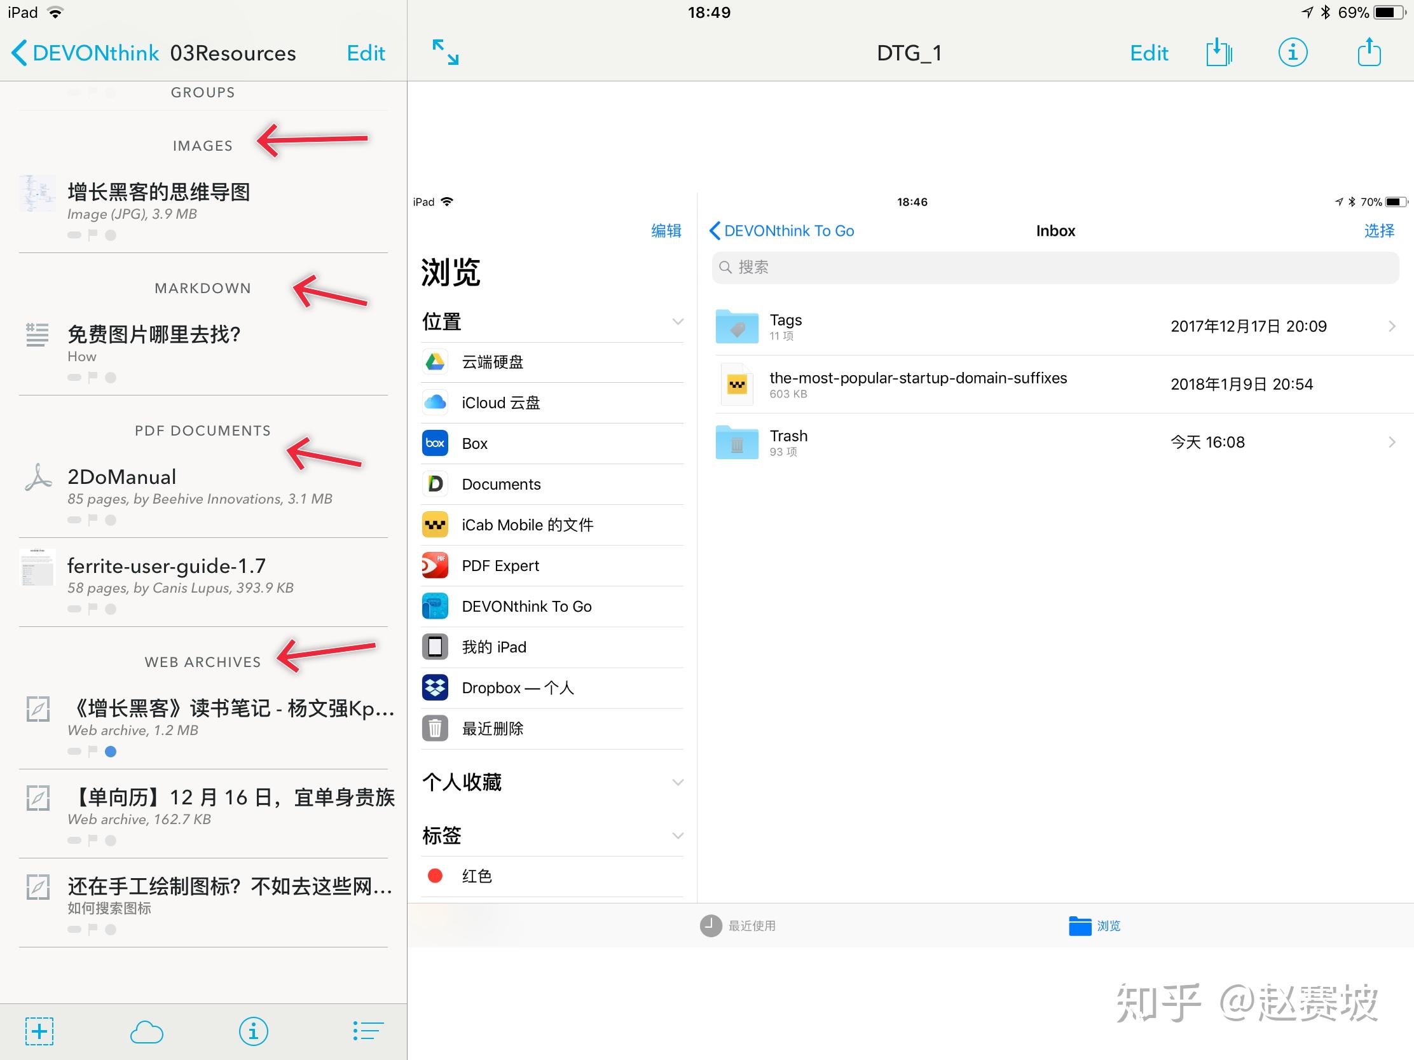
Task: Set label pill on 2DoManual
Action: coord(74,520)
